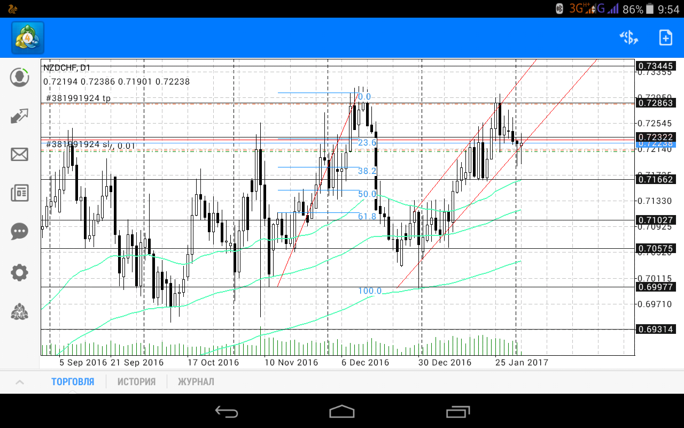Screen dimensions: 684x428
Task: Select Fibonacci 0.0 level label
Action: (364, 97)
